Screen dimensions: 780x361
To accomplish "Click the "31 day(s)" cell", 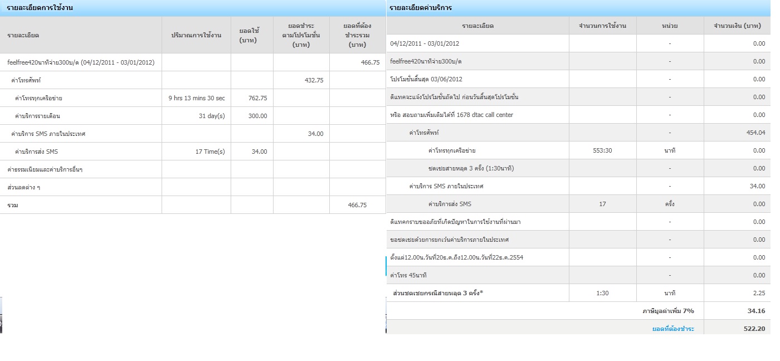I will [212, 116].
